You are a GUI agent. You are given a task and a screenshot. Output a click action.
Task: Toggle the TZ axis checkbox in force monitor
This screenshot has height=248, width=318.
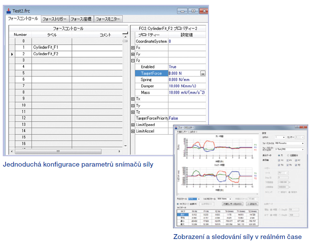pyautogui.click(x=296, y=165)
